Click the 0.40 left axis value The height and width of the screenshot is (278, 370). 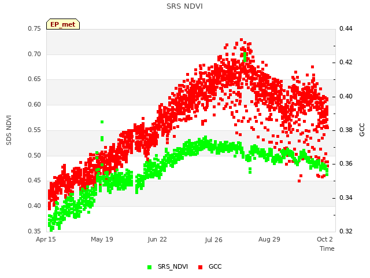[x=35, y=206]
